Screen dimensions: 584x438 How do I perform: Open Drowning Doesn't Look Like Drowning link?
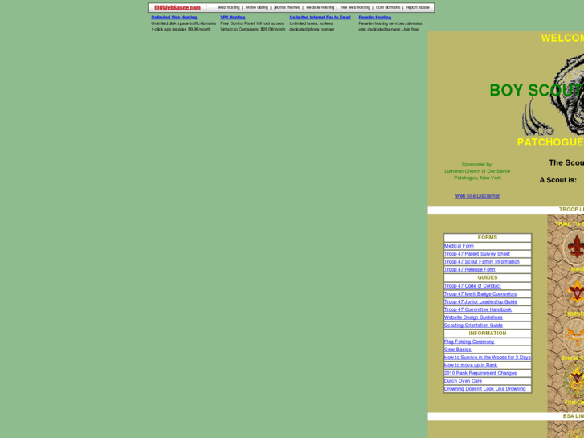point(484,388)
